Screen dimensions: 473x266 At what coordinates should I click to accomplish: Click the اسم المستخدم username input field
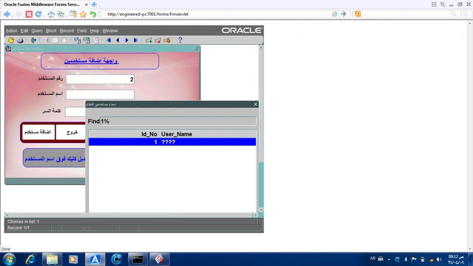pyautogui.click(x=100, y=95)
